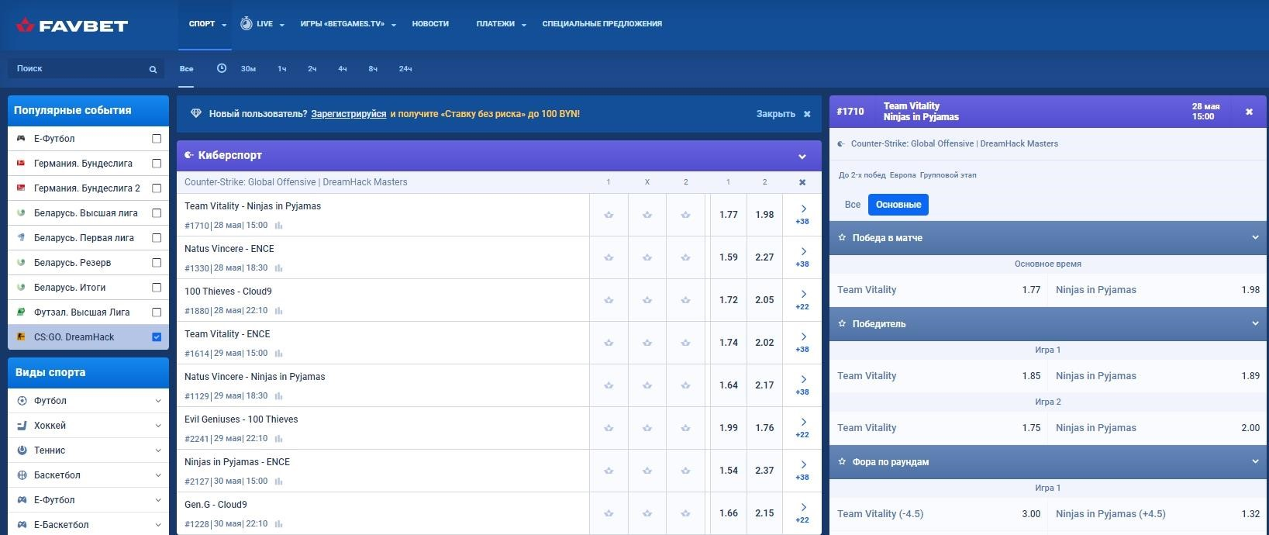Open the ПЛАТЕЖИ menu
The height and width of the screenshot is (535, 1269).
[501, 24]
